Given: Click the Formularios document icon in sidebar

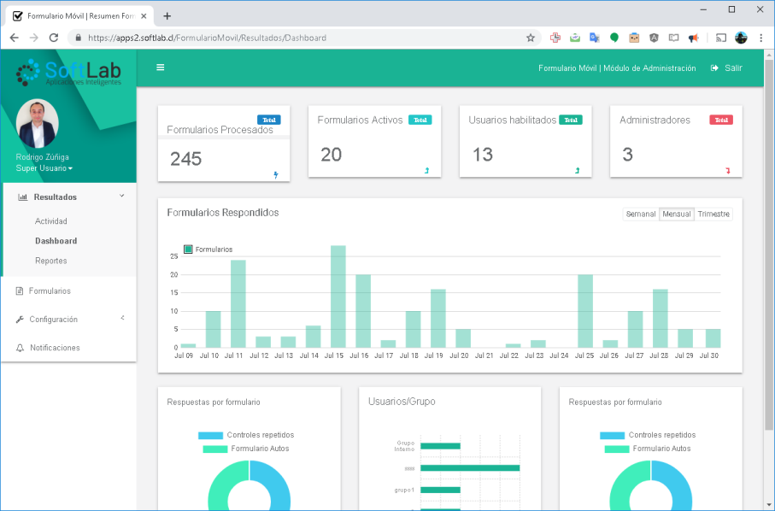Looking at the screenshot, I should tap(20, 291).
